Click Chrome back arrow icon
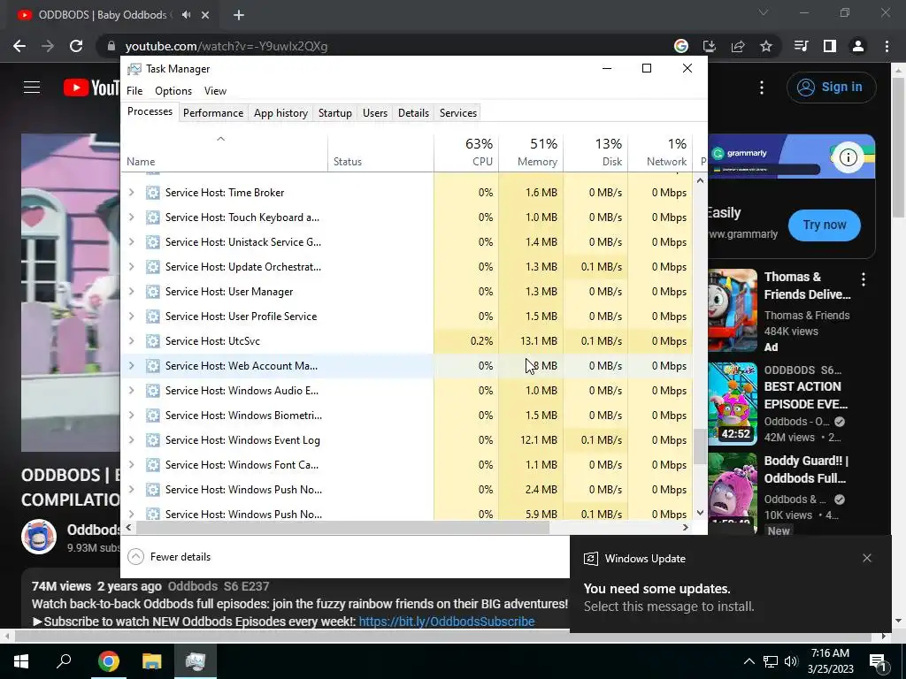906x679 pixels. pyautogui.click(x=19, y=46)
